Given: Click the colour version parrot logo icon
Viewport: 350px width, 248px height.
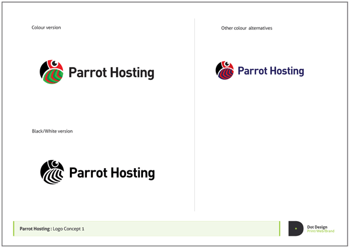Looking at the screenshot, I should 51,72.
